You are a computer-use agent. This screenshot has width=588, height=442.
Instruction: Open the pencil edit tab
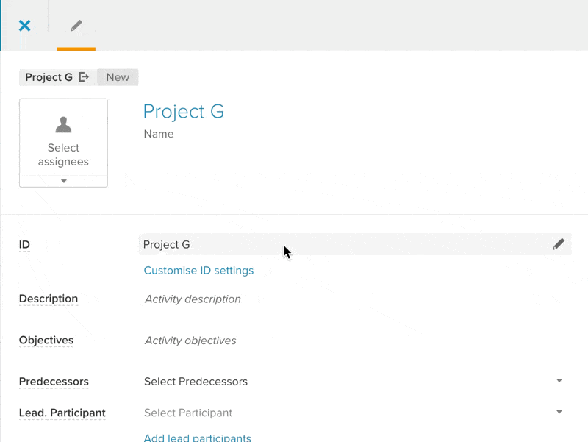(76, 26)
